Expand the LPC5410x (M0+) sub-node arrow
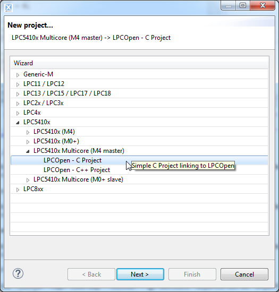 (28, 142)
